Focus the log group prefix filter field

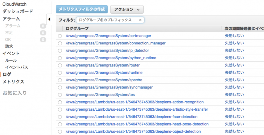pos(110,20)
